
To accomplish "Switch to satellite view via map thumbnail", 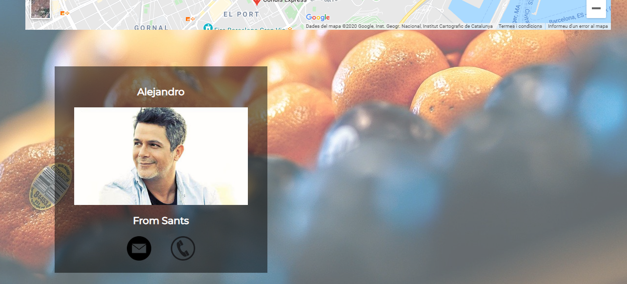I will click(40, 9).
